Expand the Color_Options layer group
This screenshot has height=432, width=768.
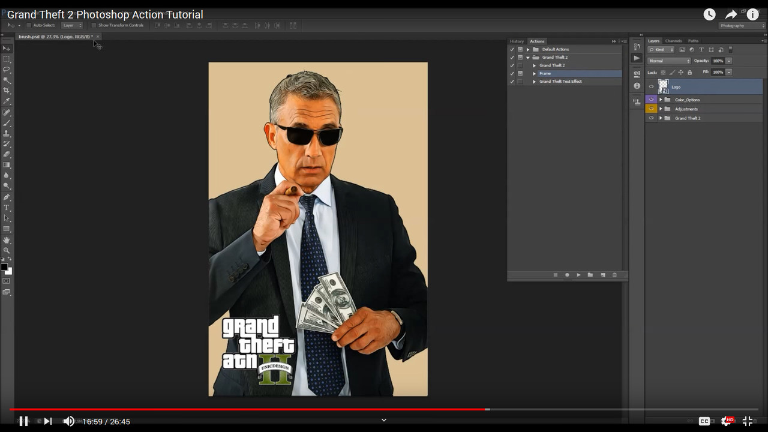661,100
